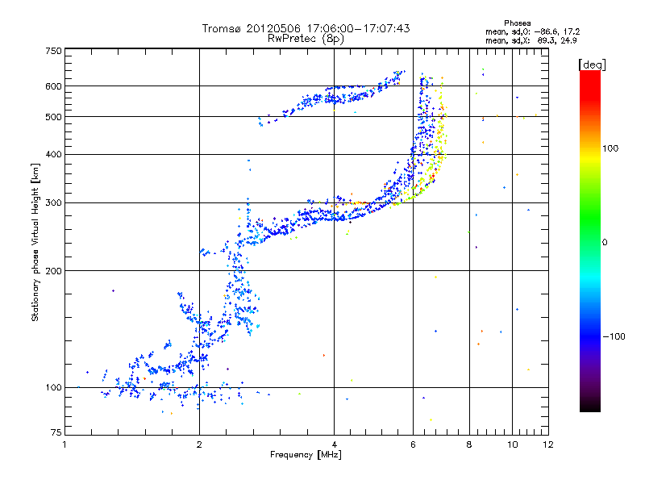645x484 pixels.
Task: Click the y-axis label '200'
Action: (53, 271)
